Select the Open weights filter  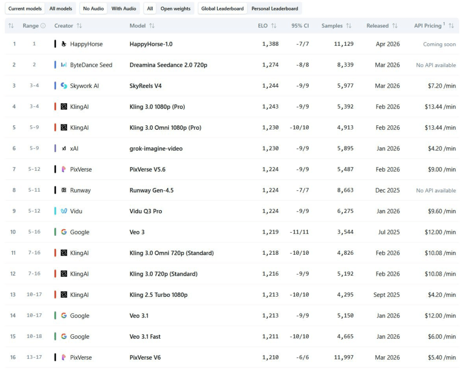pyautogui.click(x=175, y=9)
